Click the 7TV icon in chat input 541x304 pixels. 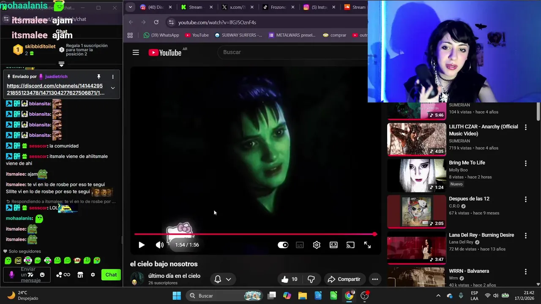(x=30, y=275)
